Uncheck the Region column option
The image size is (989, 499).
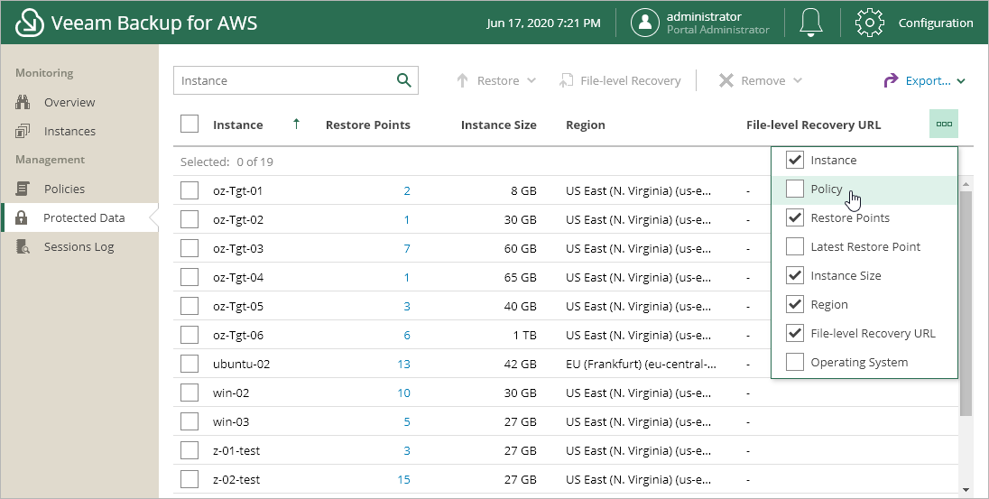795,304
